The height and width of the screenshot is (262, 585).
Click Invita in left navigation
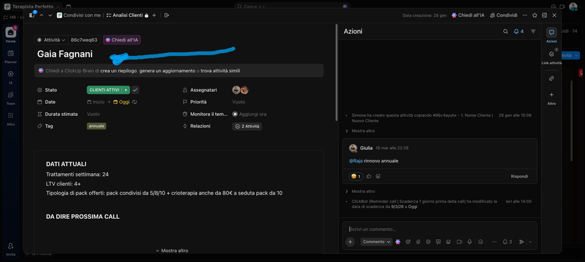(10, 249)
